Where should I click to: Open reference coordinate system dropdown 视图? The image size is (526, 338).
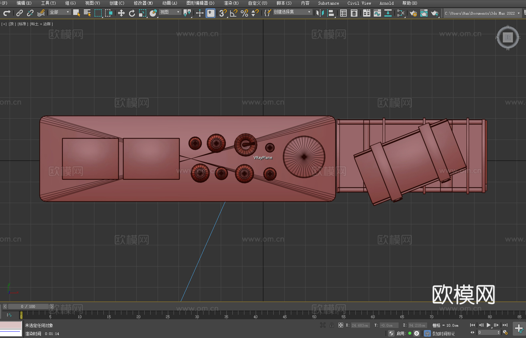(x=170, y=12)
